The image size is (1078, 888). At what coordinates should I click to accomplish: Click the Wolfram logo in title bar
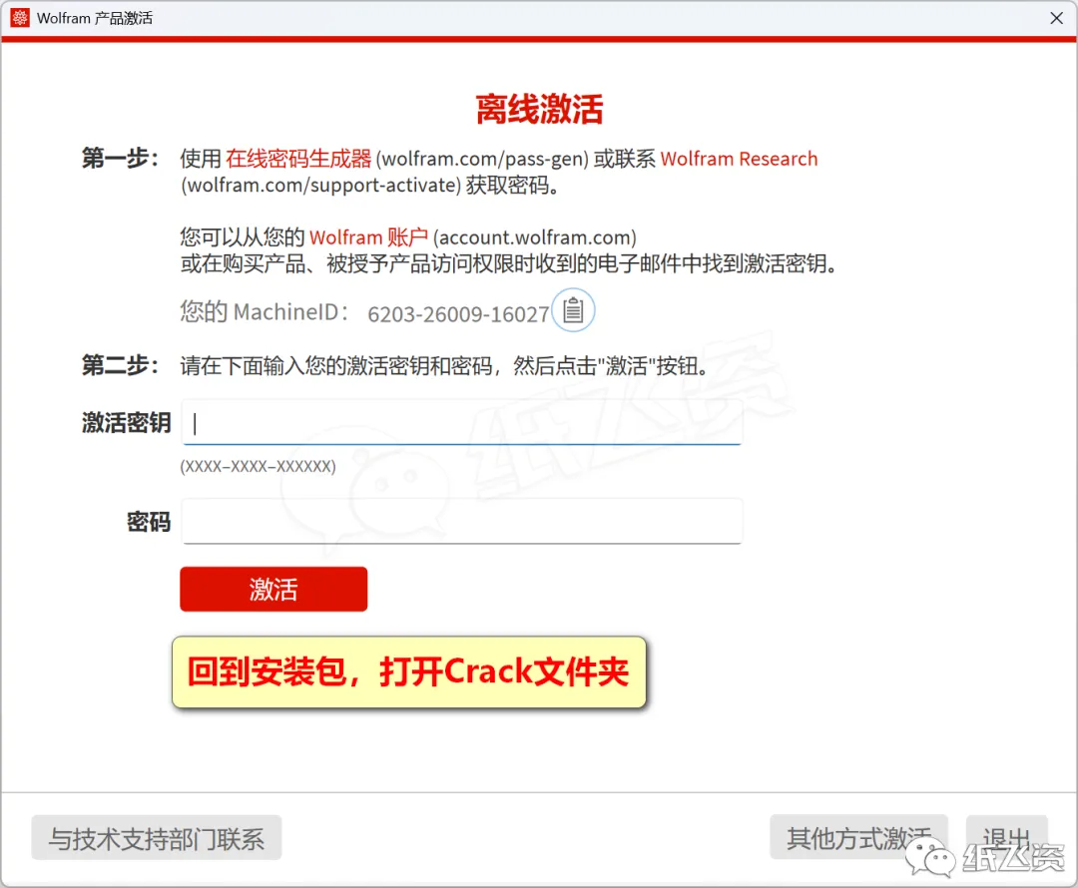(20, 18)
